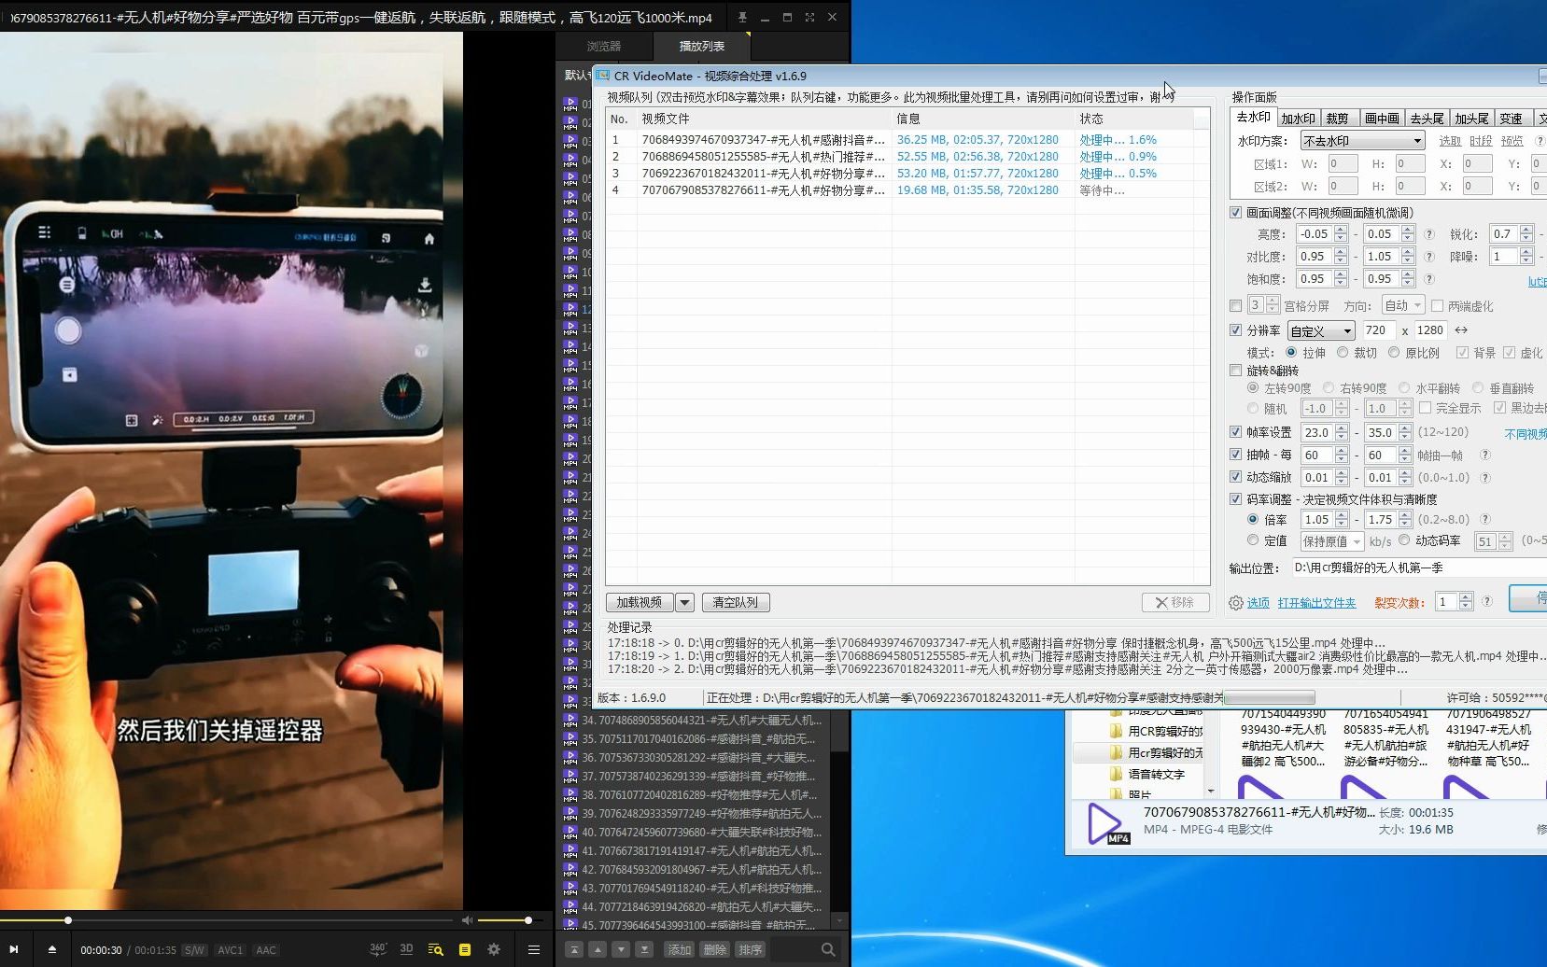
Task: Click the help icon beside 倍率 range (0.2~8.0)
Action: [1484, 519]
